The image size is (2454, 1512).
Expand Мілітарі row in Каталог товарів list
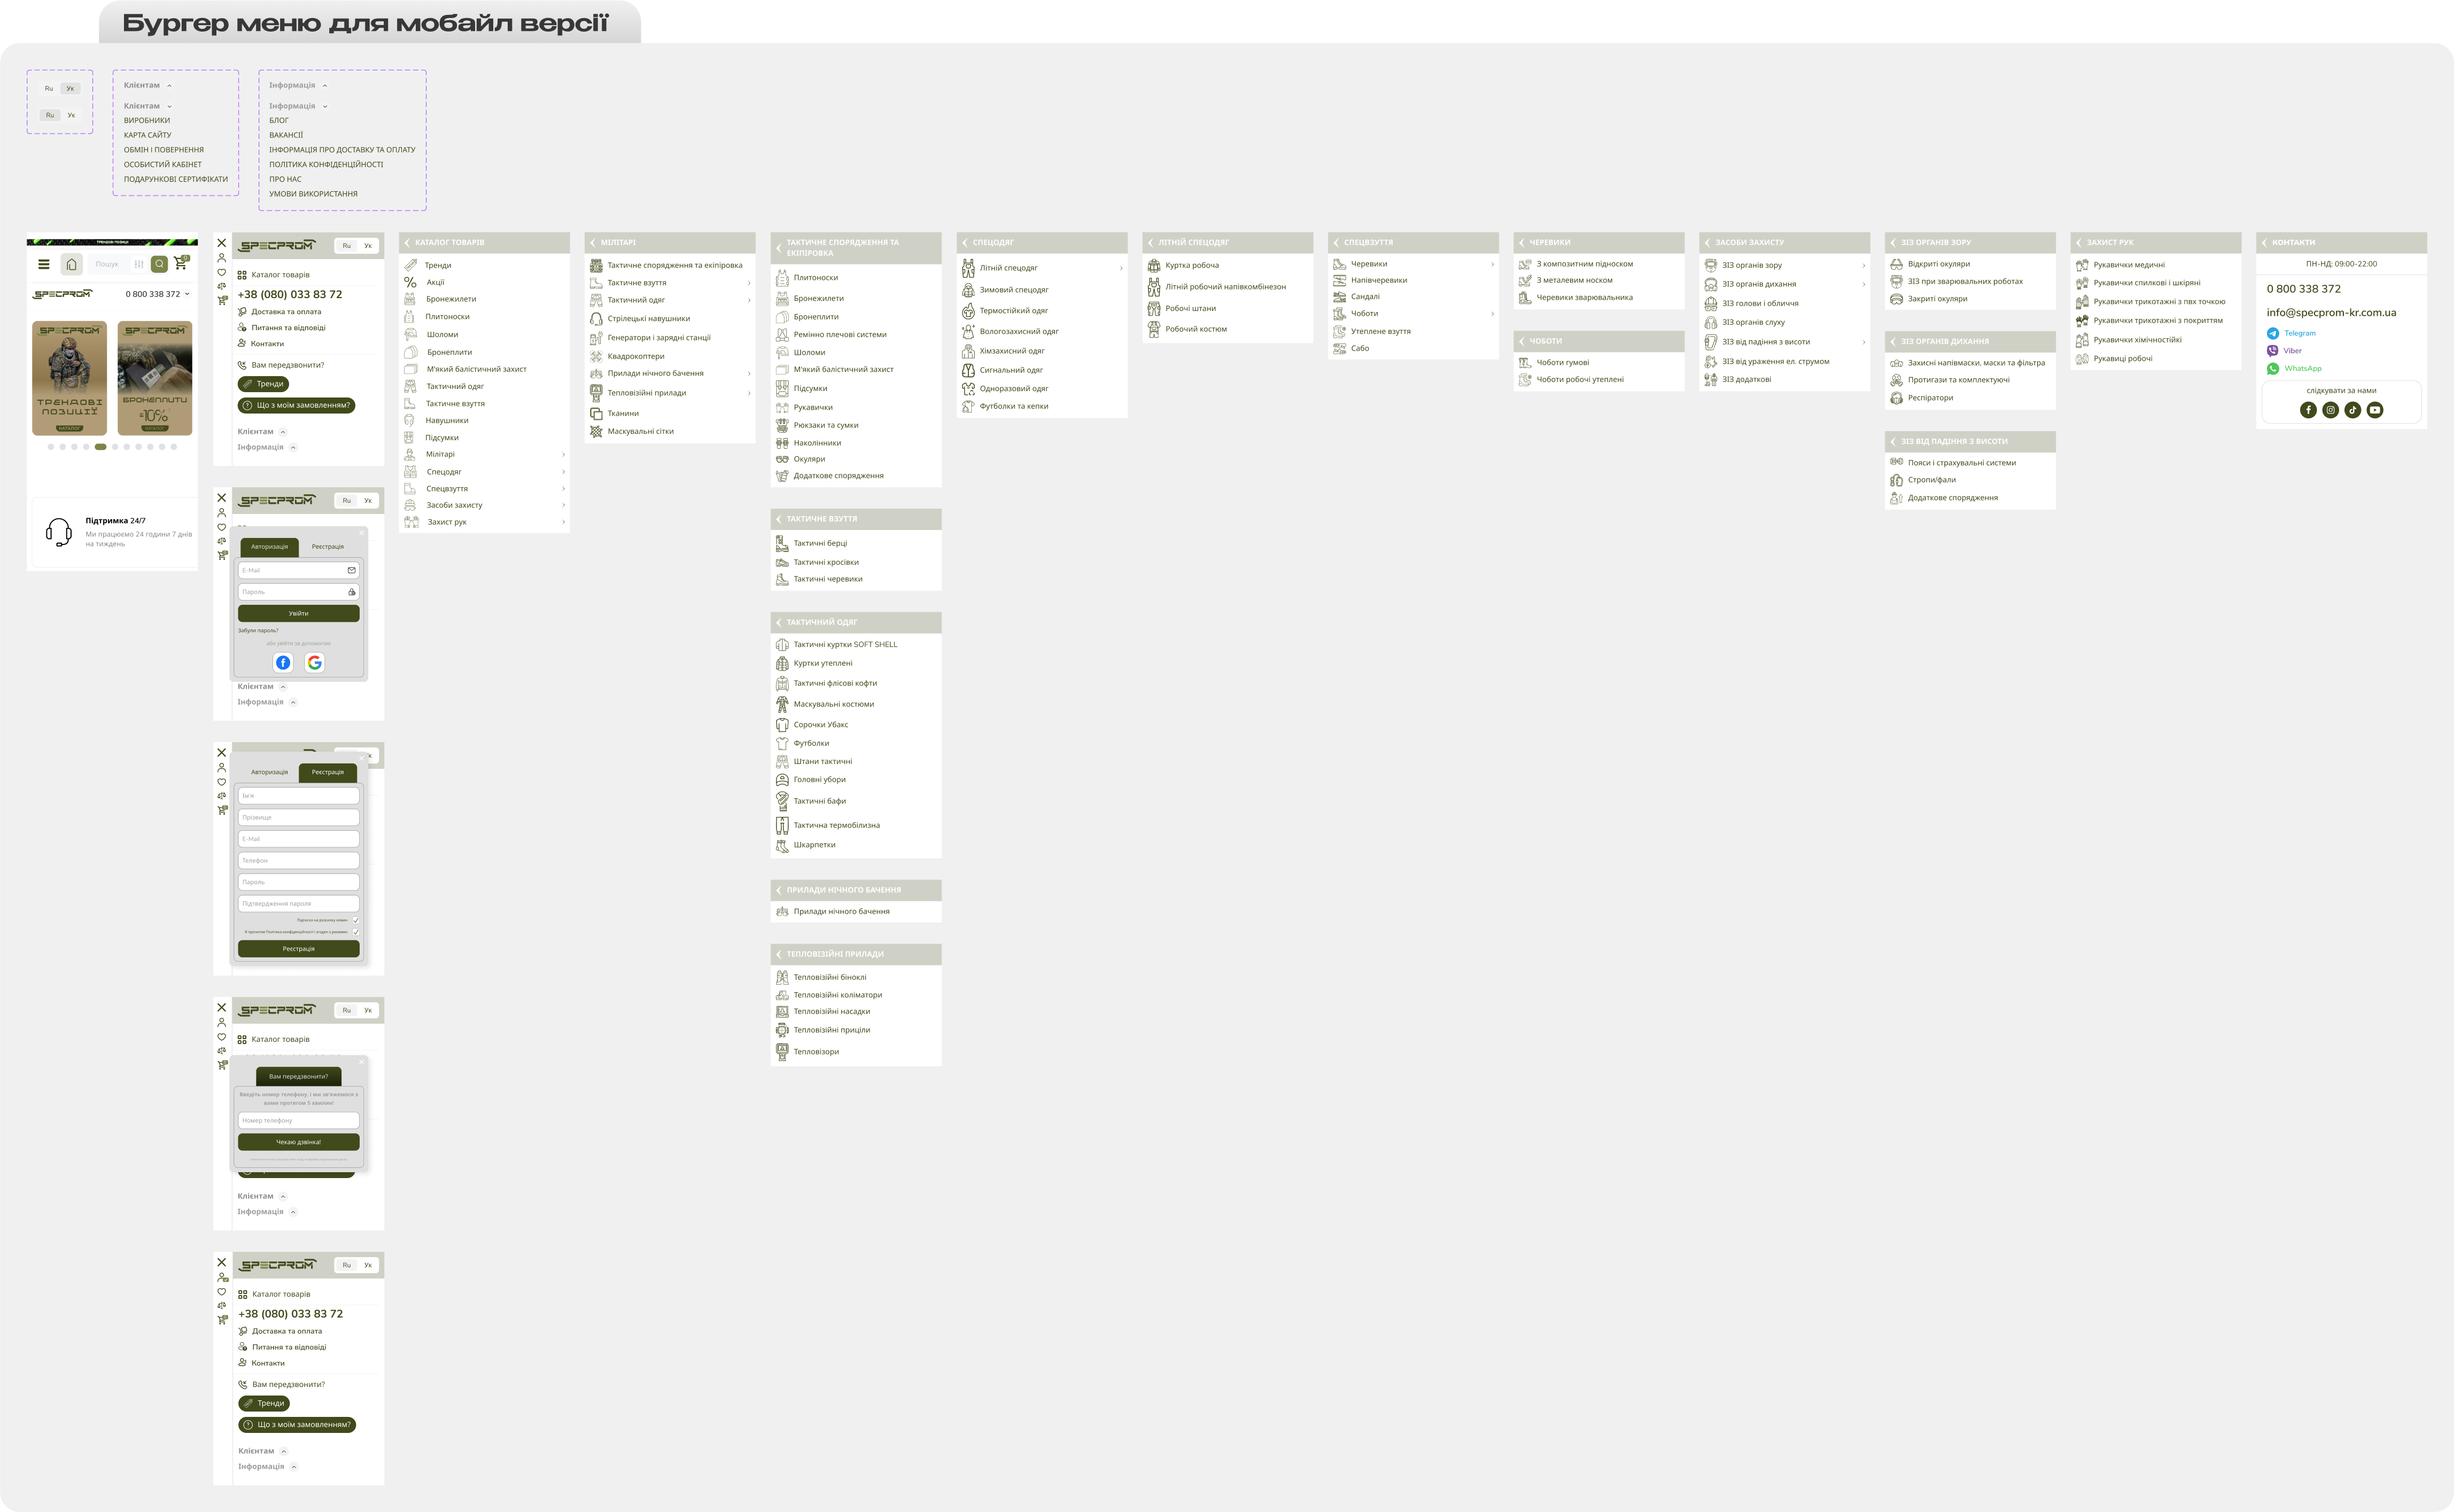coord(563,454)
